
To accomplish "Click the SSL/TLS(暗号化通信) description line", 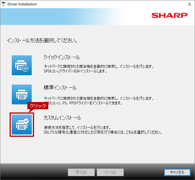I will click(x=103, y=132).
